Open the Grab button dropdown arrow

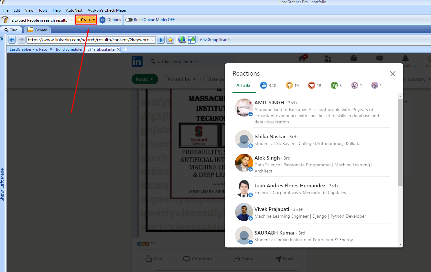pyautogui.click(x=94, y=20)
